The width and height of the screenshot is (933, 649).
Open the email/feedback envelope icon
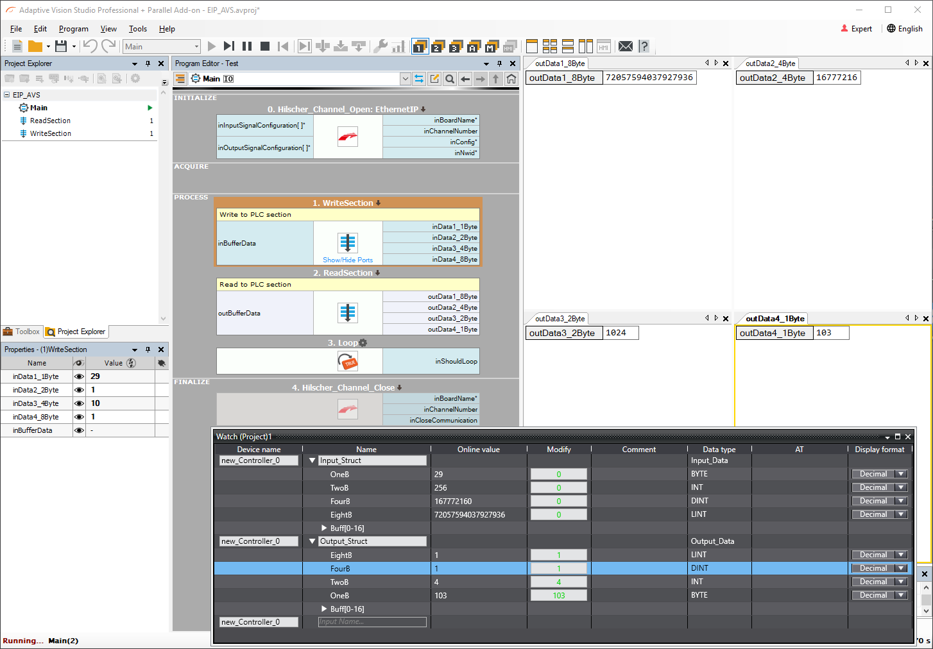[626, 46]
